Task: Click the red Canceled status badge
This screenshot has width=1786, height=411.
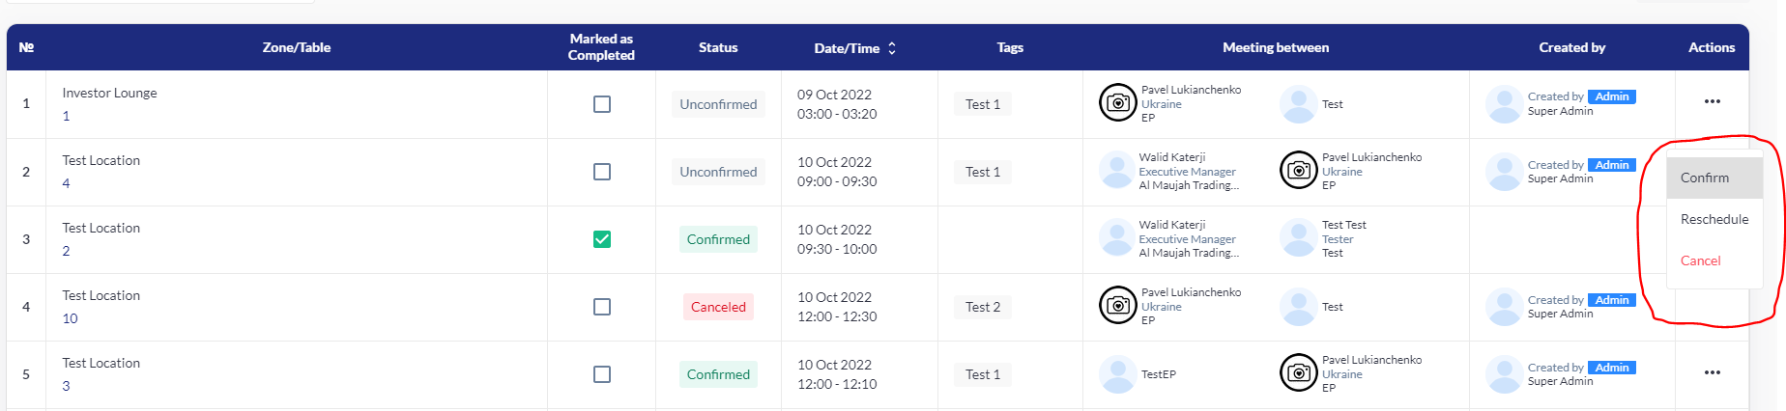Action: pyautogui.click(x=718, y=307)
